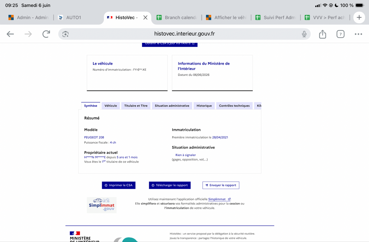
Task: Open the Titulaire et Titre tab
Action: point(136,106)
